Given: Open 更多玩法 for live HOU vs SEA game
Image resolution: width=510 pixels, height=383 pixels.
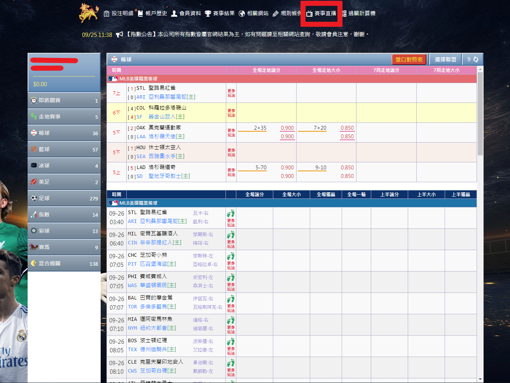Looking at the screenshot, I should [231, 153].
